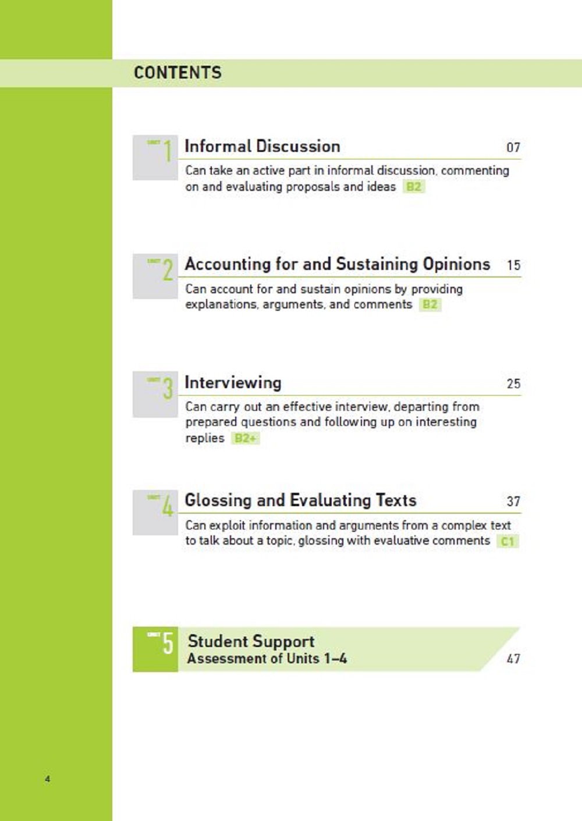
Task: Click the Unit 2 number box
Action: point(155,276)
